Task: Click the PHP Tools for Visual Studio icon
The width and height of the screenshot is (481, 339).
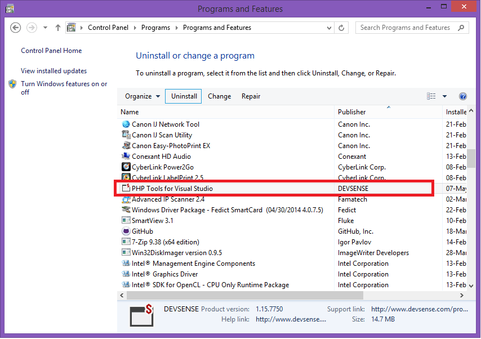Action: tap(127, 188)
